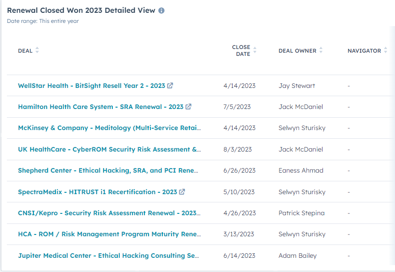
Task: Open the McKinsey & Company Meditology deal
Action: (x=109, y=128)
